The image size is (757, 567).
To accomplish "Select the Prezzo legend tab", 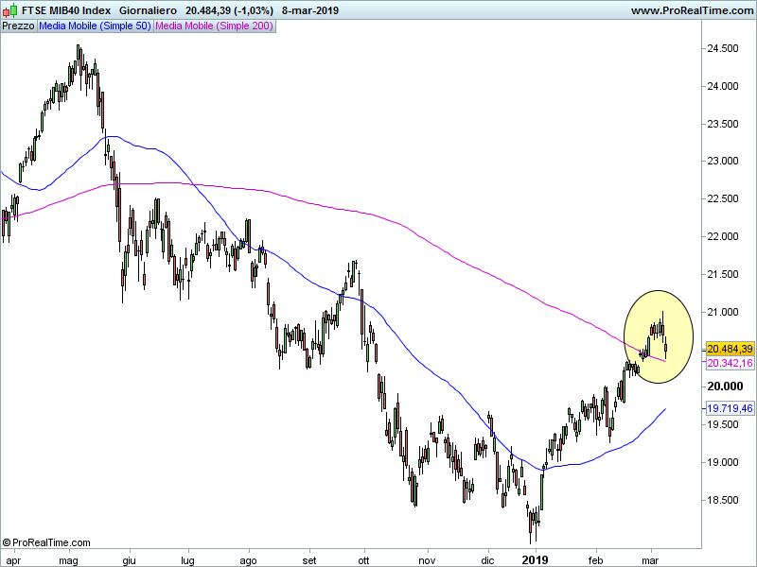I will [x=18, y=26].
